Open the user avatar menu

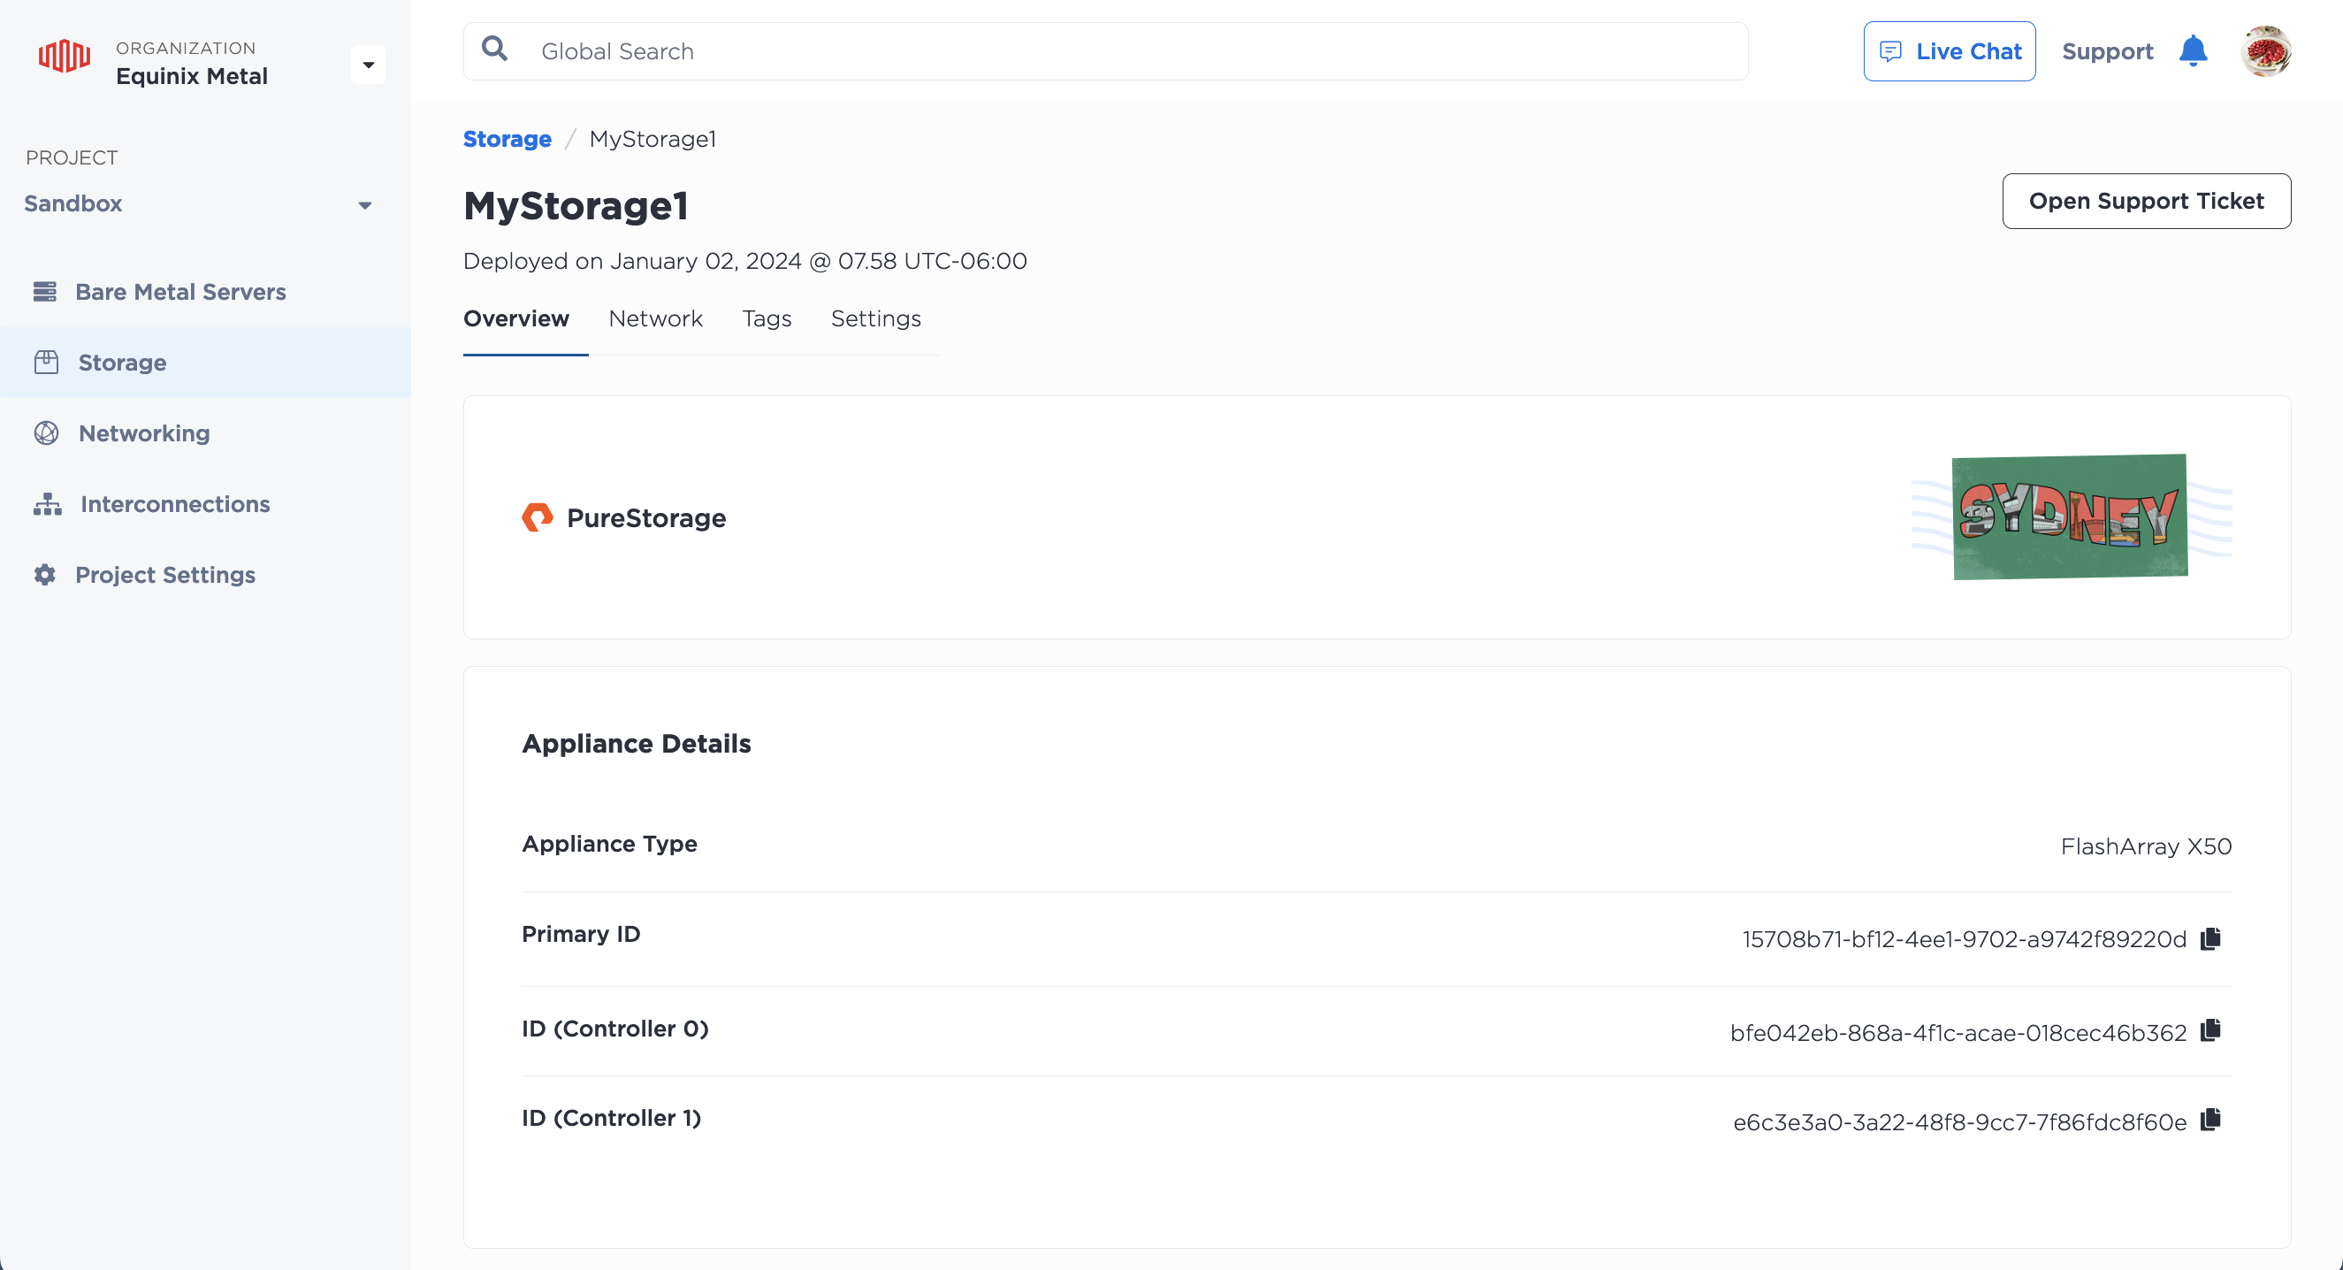(x=2266, y=51)
